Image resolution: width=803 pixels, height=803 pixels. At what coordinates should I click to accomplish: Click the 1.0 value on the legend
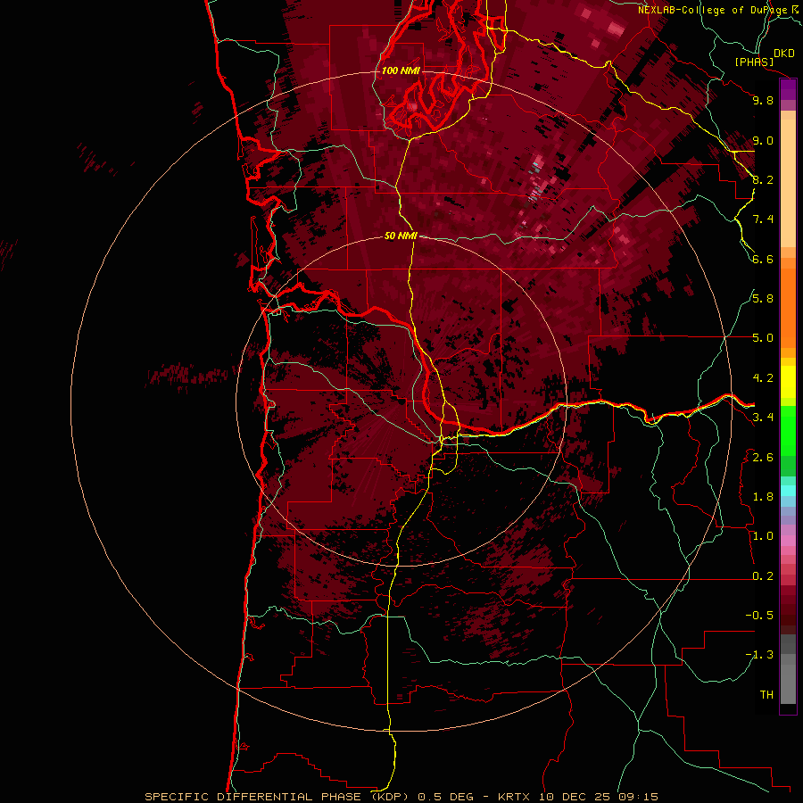click(x=763, y=536)
